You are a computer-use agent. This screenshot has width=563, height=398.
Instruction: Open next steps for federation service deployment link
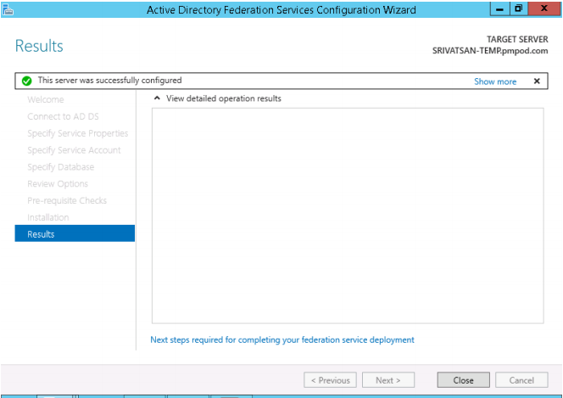pos(282,339)
